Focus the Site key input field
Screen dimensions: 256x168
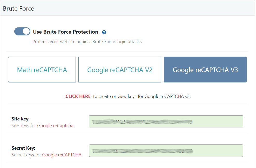166,121
